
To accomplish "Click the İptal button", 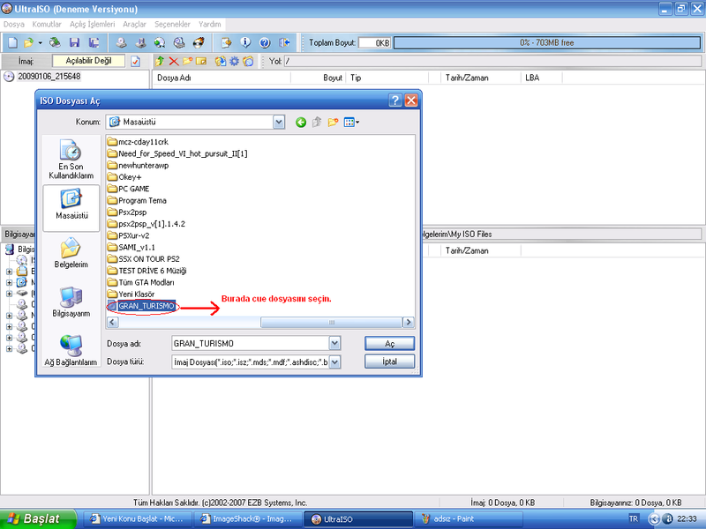I will pyautogui.click(x=389, y=361).
